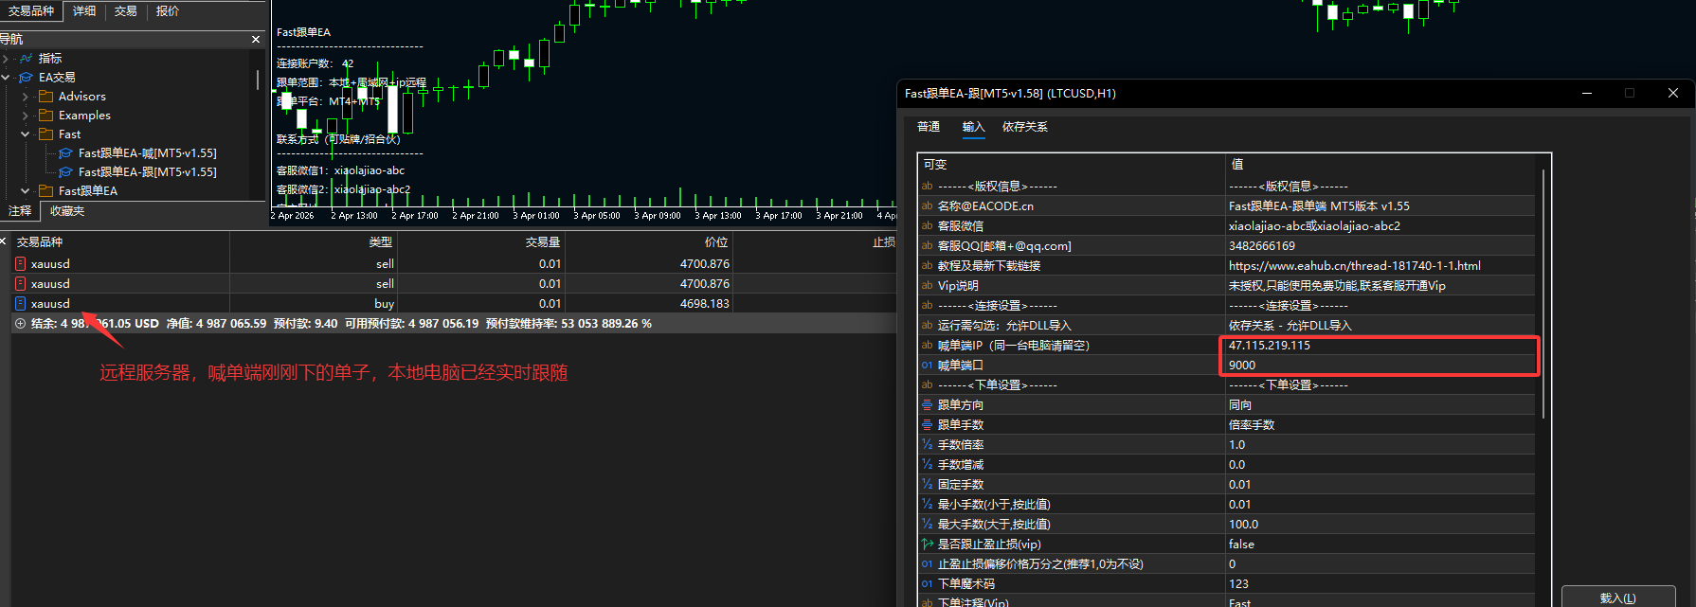Click the Examples folder icon
The image size is (1696, 607).
tap(45, 116)
